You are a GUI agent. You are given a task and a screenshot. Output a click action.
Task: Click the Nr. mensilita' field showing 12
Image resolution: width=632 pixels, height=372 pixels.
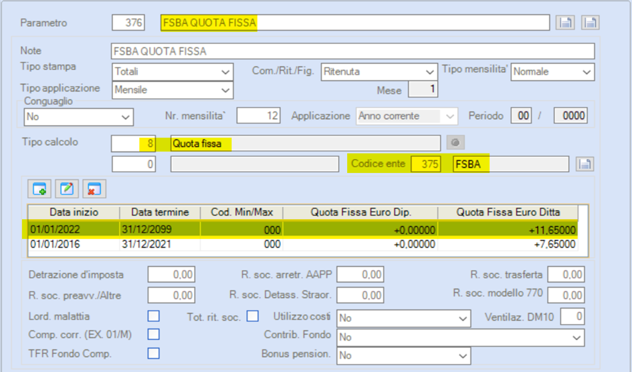pyautogui.click(x=258, y=116)
